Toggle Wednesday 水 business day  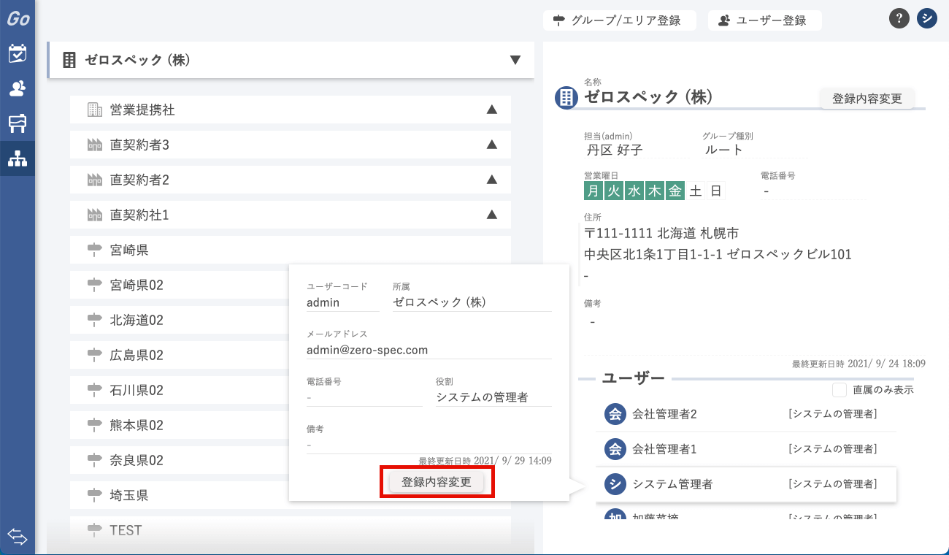634,191
